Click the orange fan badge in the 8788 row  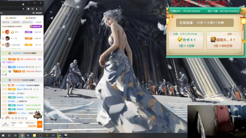pos(28,38)
